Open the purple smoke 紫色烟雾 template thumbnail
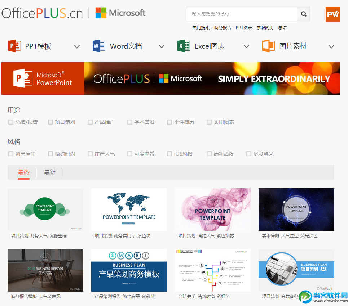The width and height of the screenshot is (348, 306). (213, 210)
